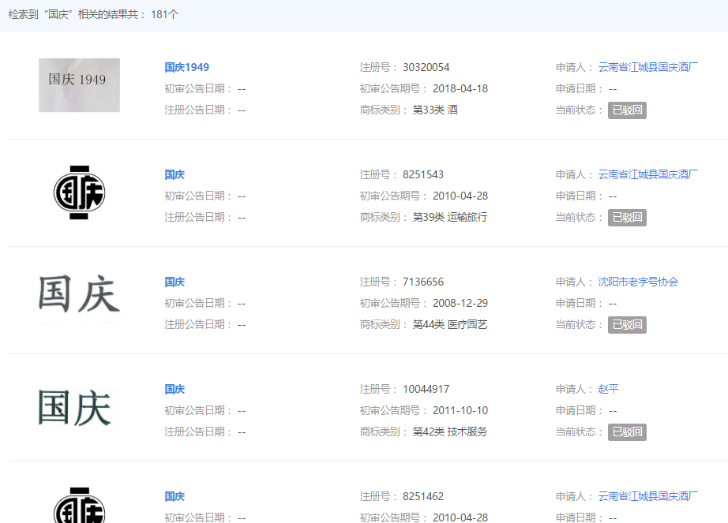Screen dimensions: 728x523
Task: Select registration number 8251543 text
Action: (x=423, y=175)
